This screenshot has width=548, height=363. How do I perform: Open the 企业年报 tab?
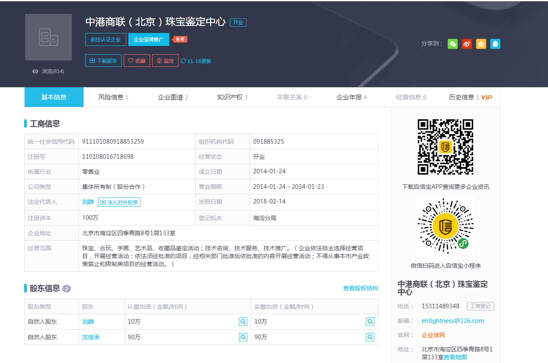(x=352, y=97)
